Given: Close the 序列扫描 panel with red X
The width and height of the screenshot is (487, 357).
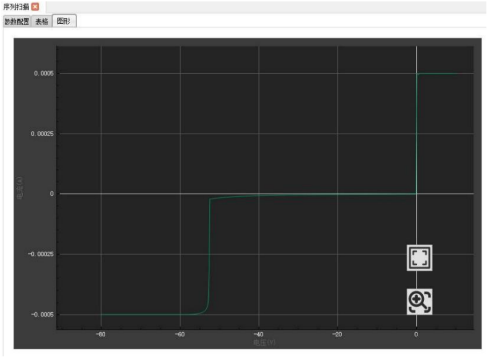Looking at the screenshot, I should pos(35,7).
